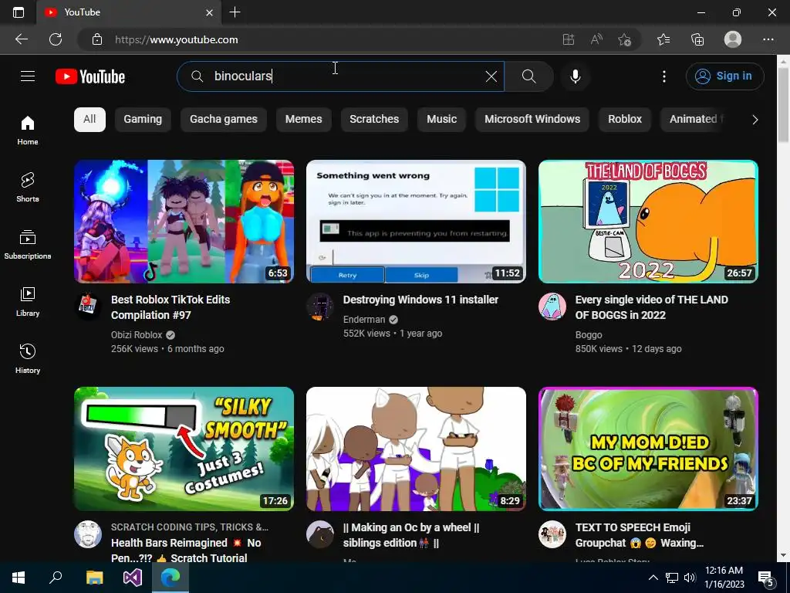The height and width of the screenshot is (593, 790).
Task: Select the Roblox filter chip
Action: tap(625, 120)
